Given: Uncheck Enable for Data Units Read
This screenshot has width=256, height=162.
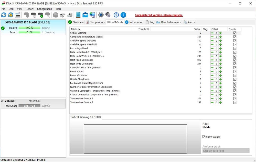Looking at the screenshot, I should point(235,52).
